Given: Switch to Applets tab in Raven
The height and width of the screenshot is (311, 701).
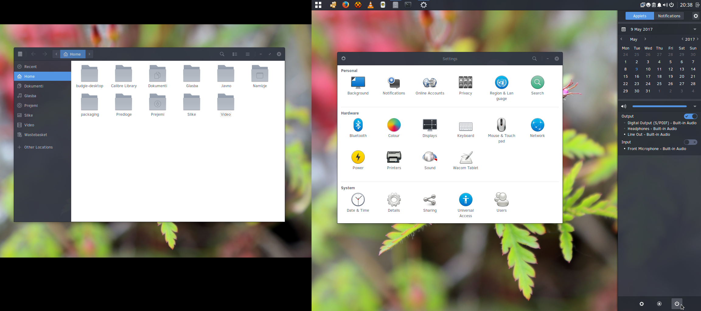Looking at the screenshot, I should (640, 16).
